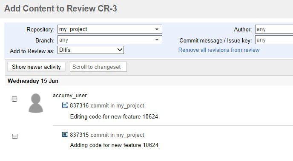The width and height of the screenshot is (293, 161).
Task: Click the accurev_user avatar image
Action: (36, 103)
